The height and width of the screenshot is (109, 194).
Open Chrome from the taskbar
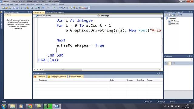coord(30,106)
